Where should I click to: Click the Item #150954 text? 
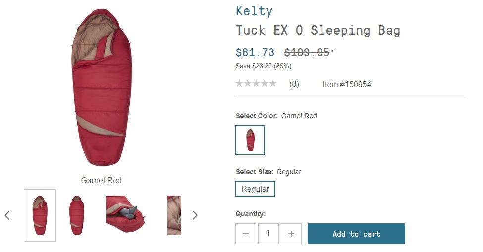click(x=347, y=84)
